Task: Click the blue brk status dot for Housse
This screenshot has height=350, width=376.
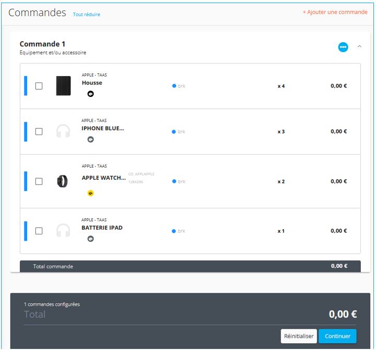Action: [x=174, y=86]
